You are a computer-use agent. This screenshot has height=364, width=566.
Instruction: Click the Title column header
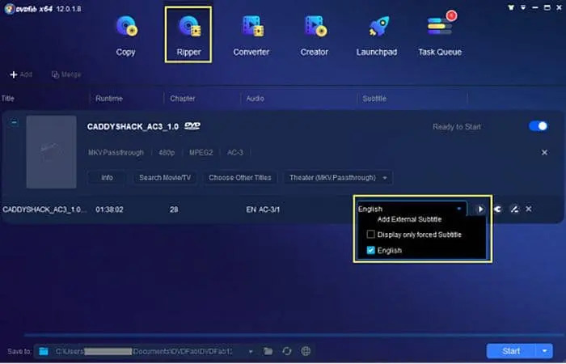tap(8, 98)
